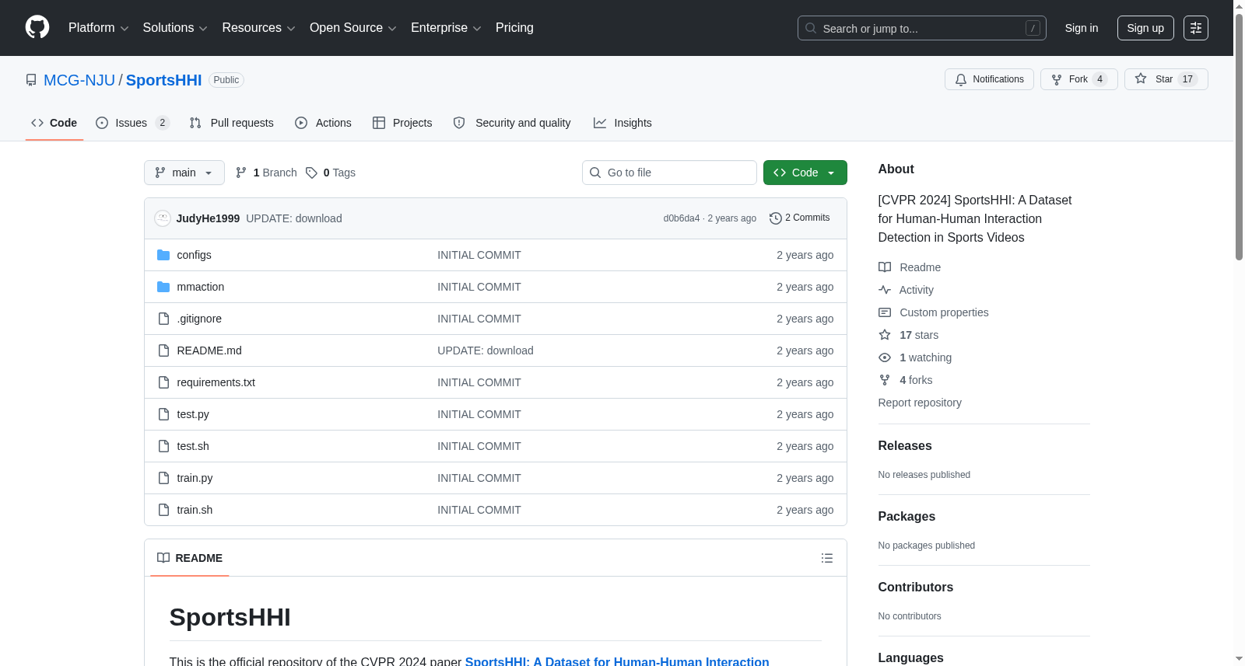Click the requirements.txt file icon
The height and width of the screenshot is (666, 1245).
click(x=163, y=382)
